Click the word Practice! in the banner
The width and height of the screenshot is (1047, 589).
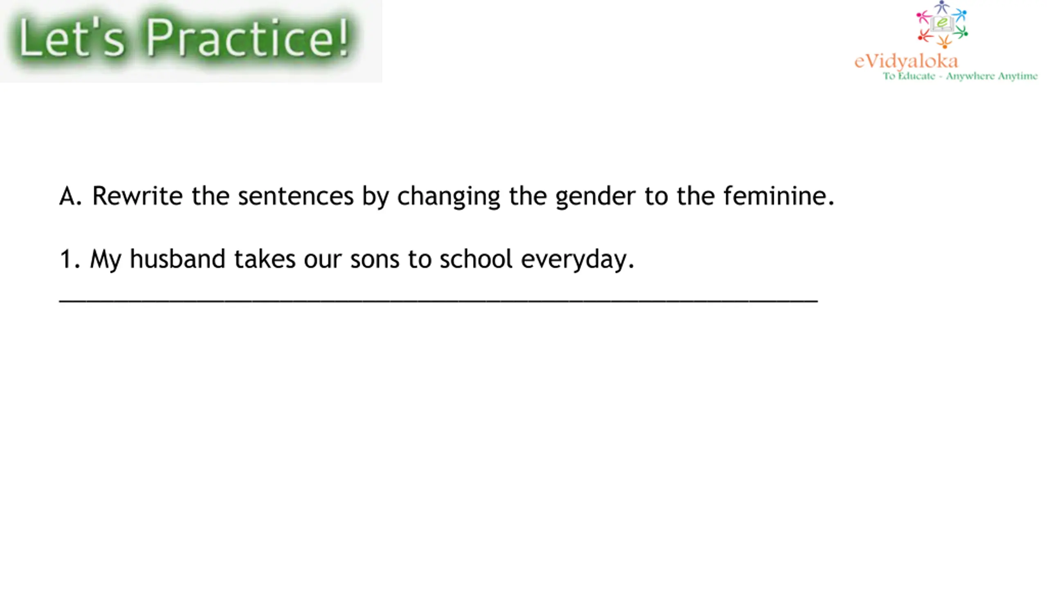click(x=248, y=38)
